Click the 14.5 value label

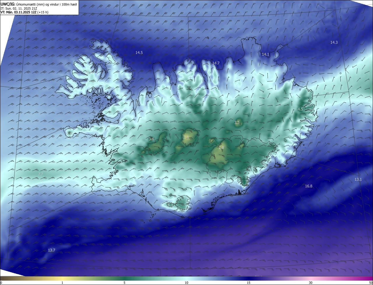139,53
